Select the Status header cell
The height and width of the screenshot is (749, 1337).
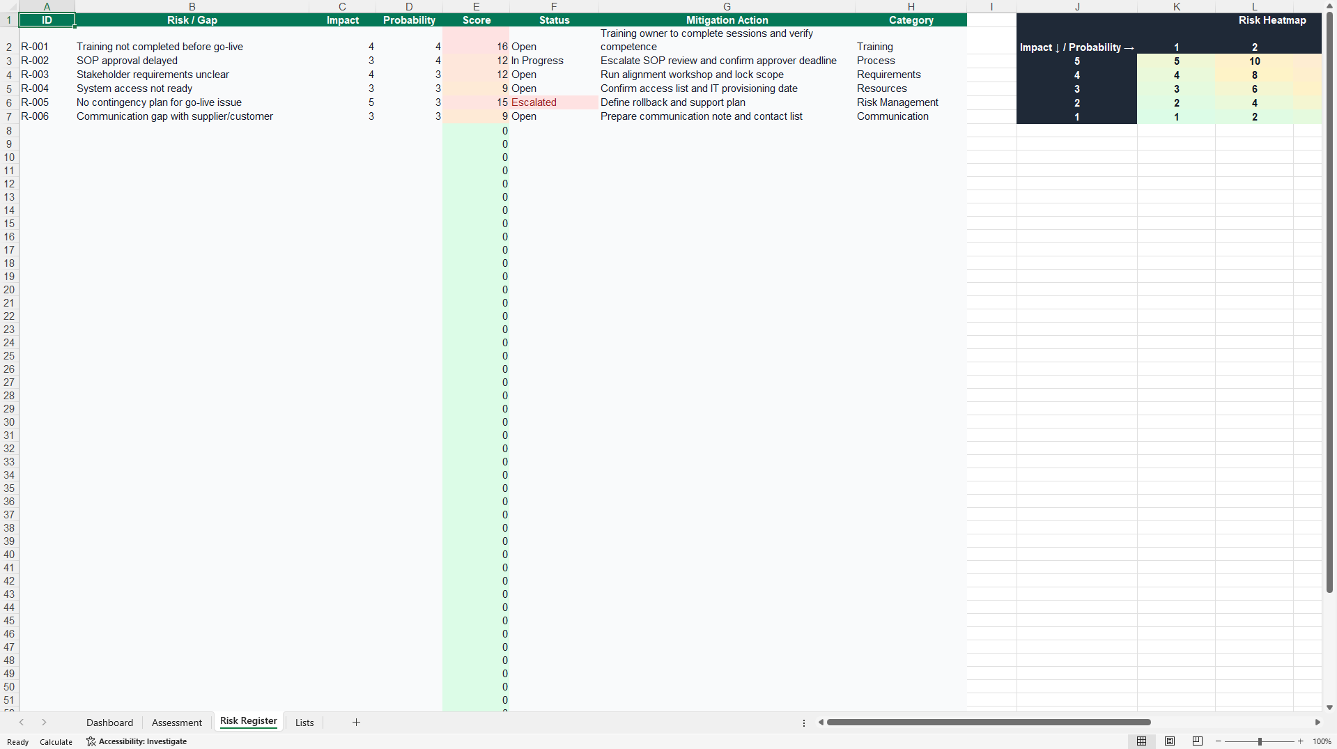(x=554, y=20)
